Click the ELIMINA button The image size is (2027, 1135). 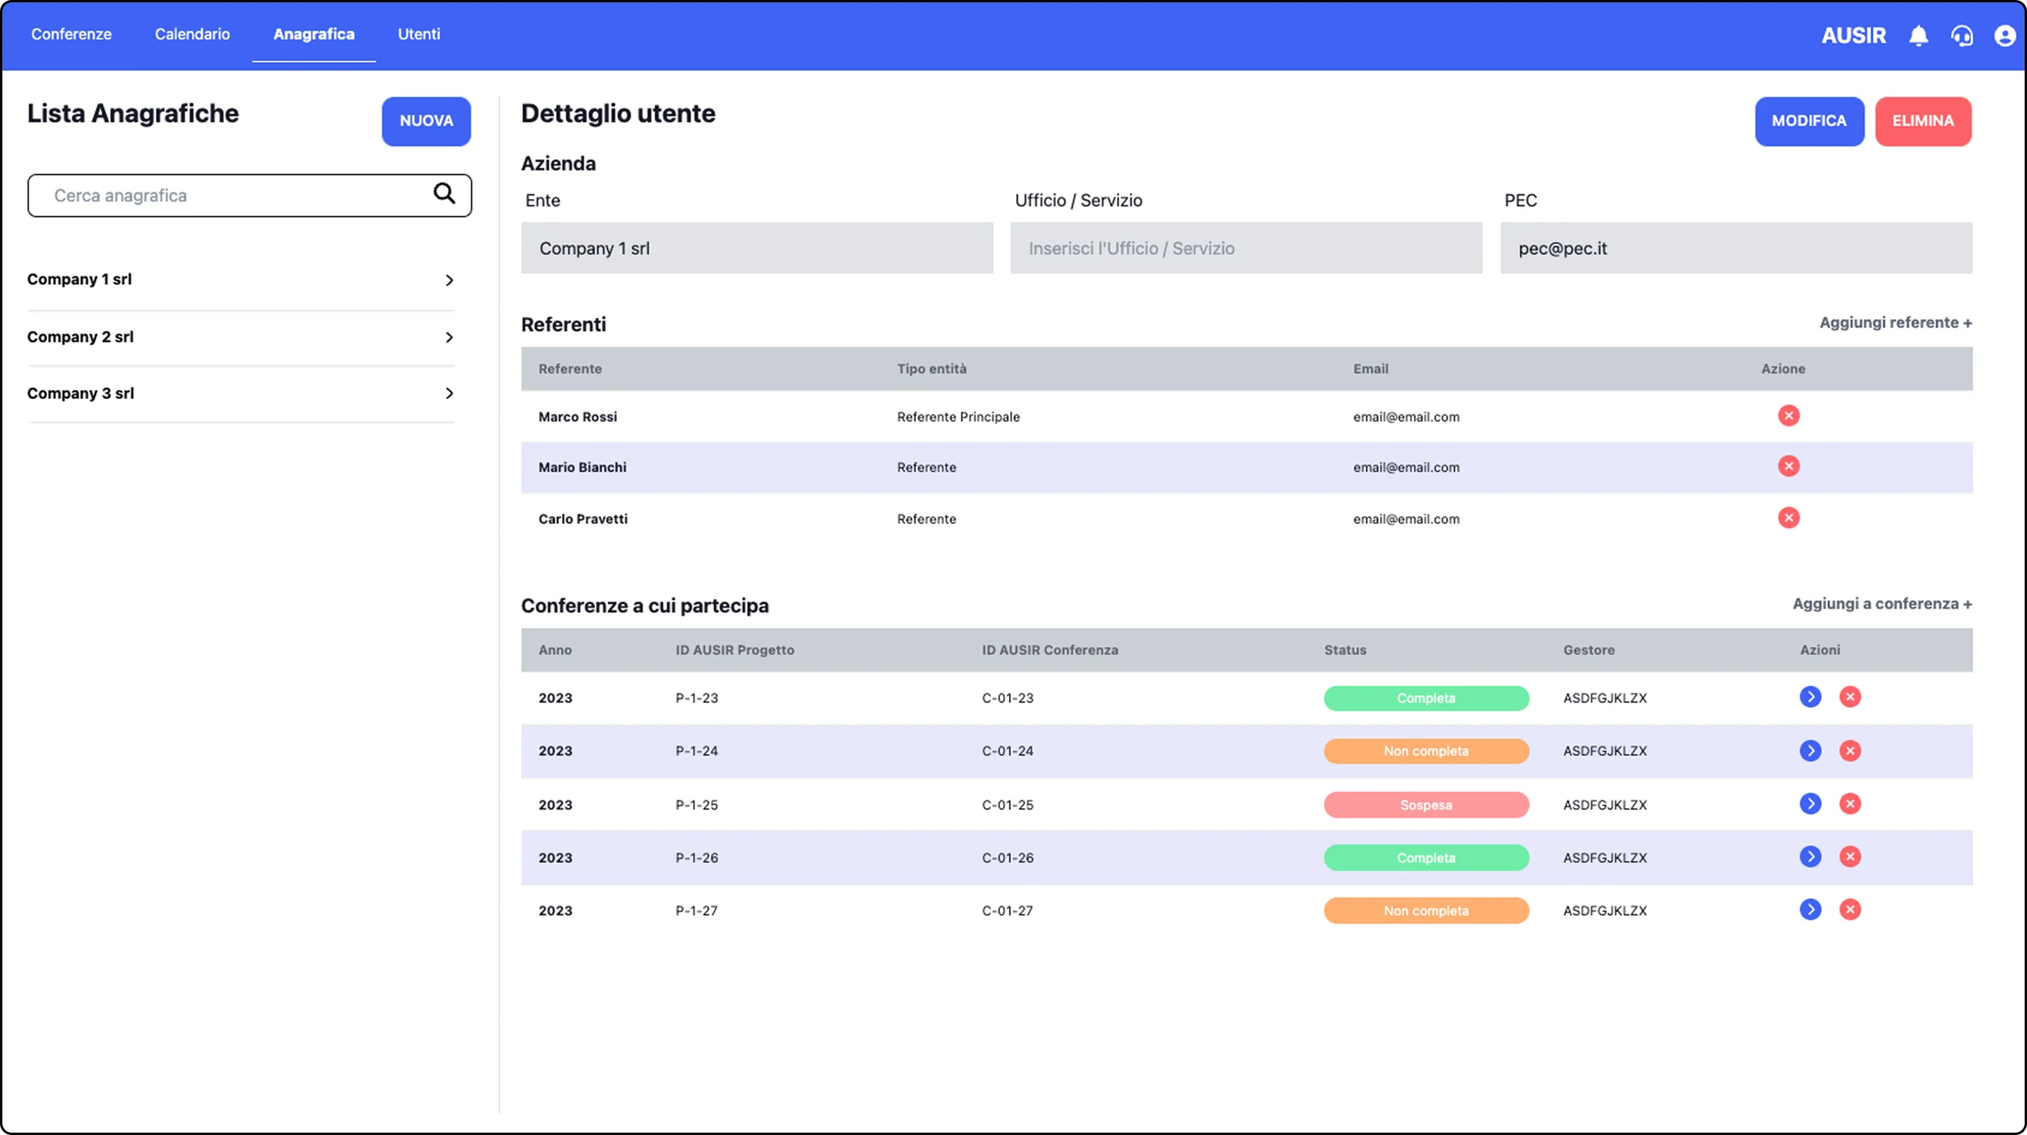(x=1923, y=121)
